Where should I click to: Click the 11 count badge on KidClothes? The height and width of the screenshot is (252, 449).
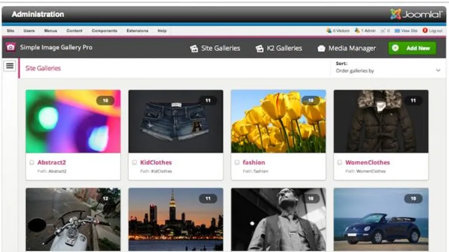(208, 101)
